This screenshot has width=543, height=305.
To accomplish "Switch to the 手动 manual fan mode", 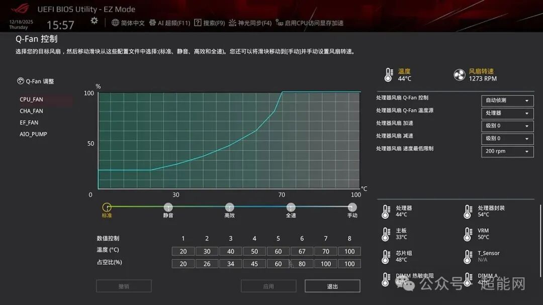I will 351,206.
